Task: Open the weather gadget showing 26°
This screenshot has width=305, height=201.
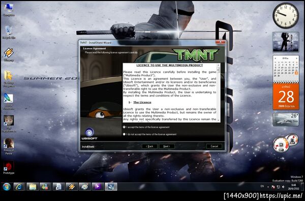Action: click(x=286, y=120)
